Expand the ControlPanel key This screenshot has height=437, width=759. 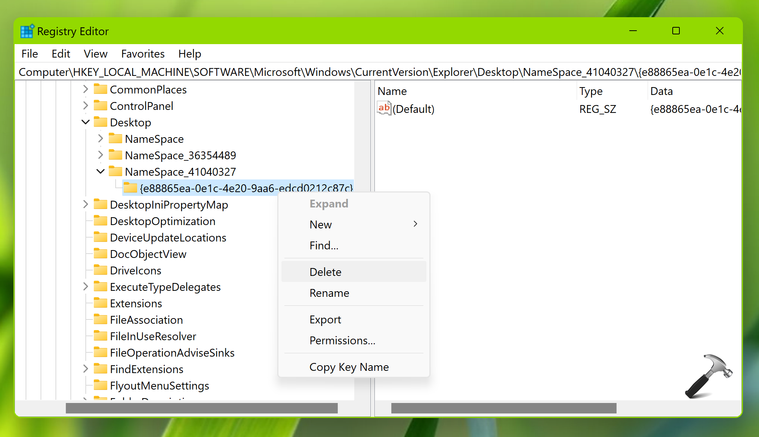click(x=86, y=105)
